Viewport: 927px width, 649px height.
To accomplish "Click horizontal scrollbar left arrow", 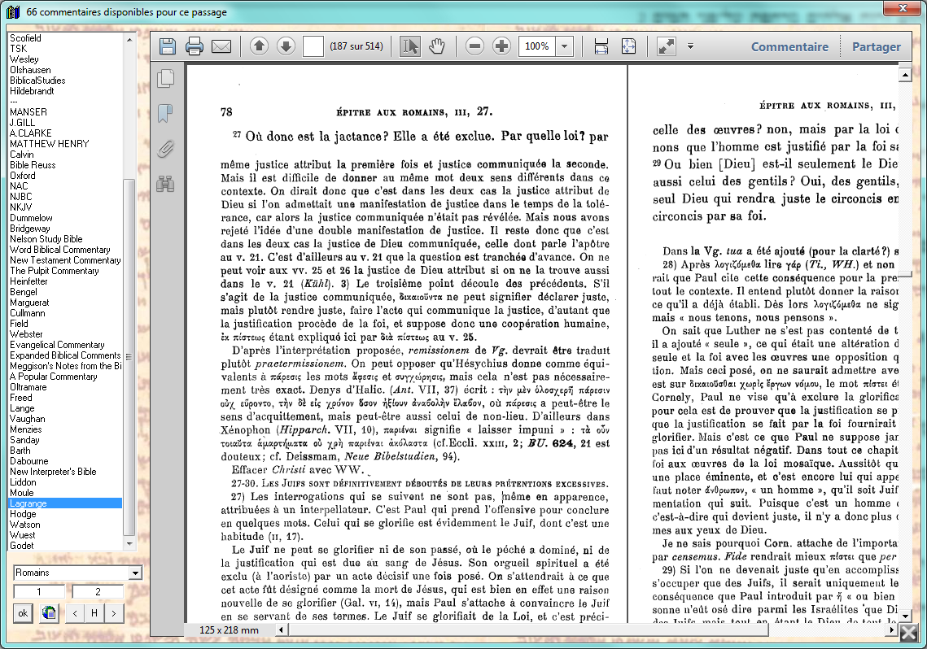I will 282,630.
